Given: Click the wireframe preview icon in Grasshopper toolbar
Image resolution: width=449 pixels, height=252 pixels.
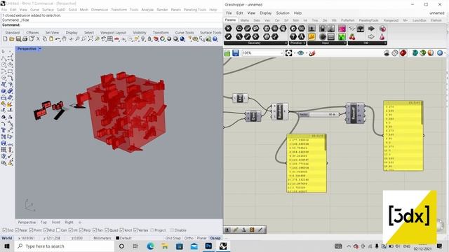Looking at the screenshot, I should [x=395, y=53].
